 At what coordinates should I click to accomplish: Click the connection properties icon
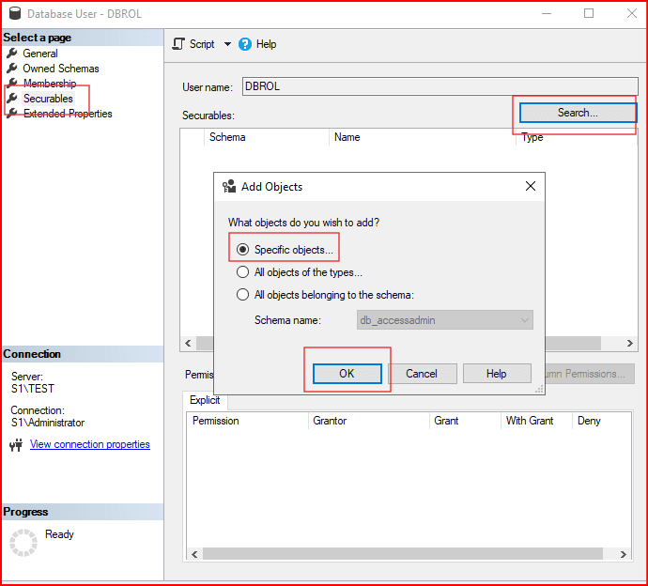[15, 445]
